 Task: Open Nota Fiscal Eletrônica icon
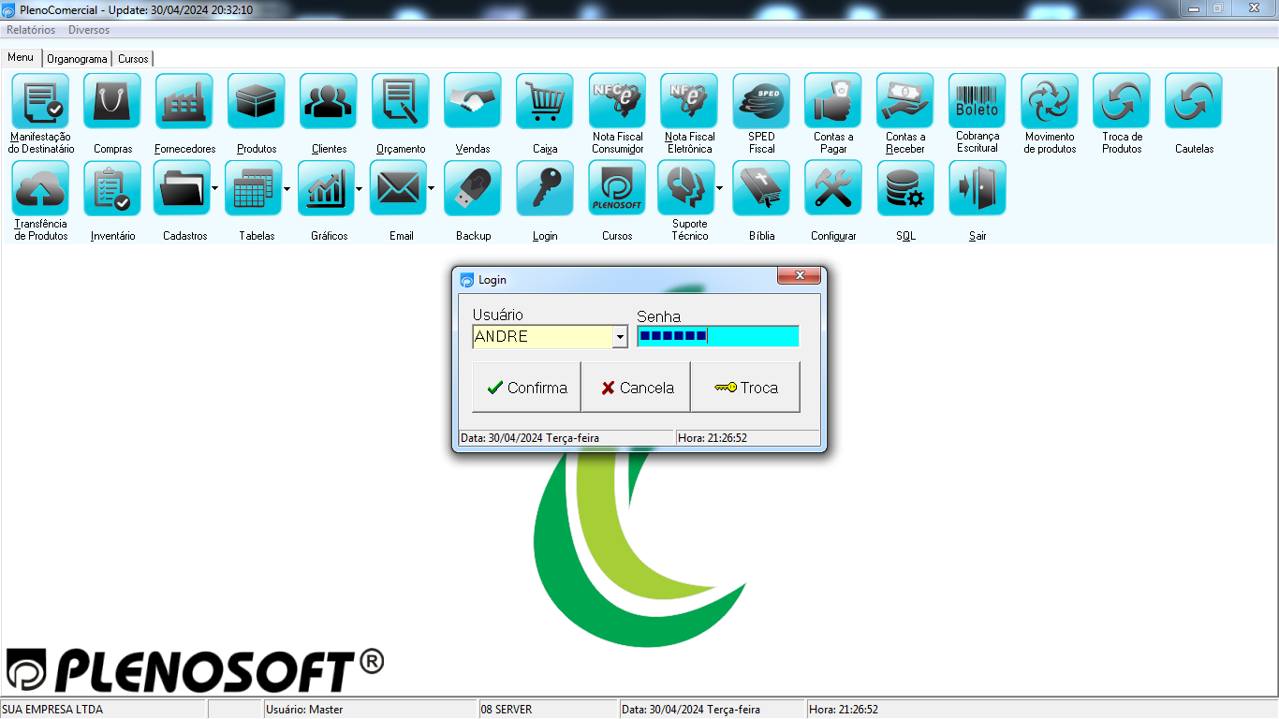689,100
